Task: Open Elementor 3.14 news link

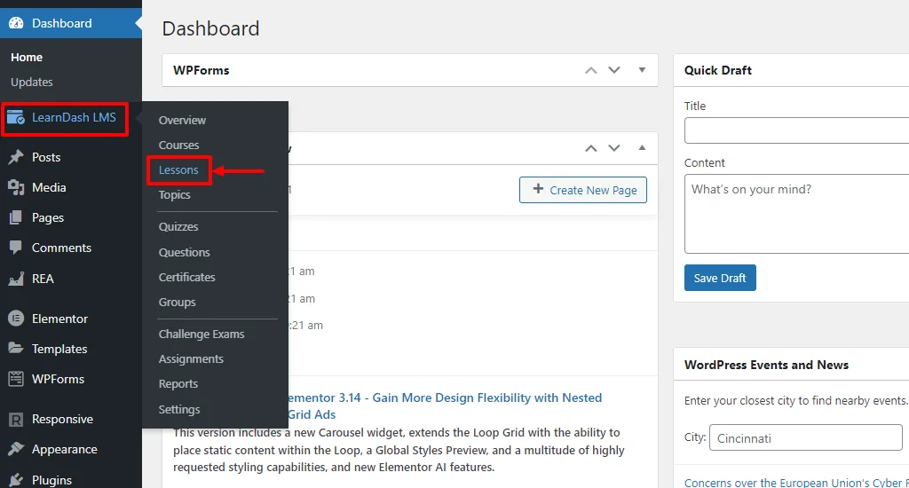Action: 445,405
